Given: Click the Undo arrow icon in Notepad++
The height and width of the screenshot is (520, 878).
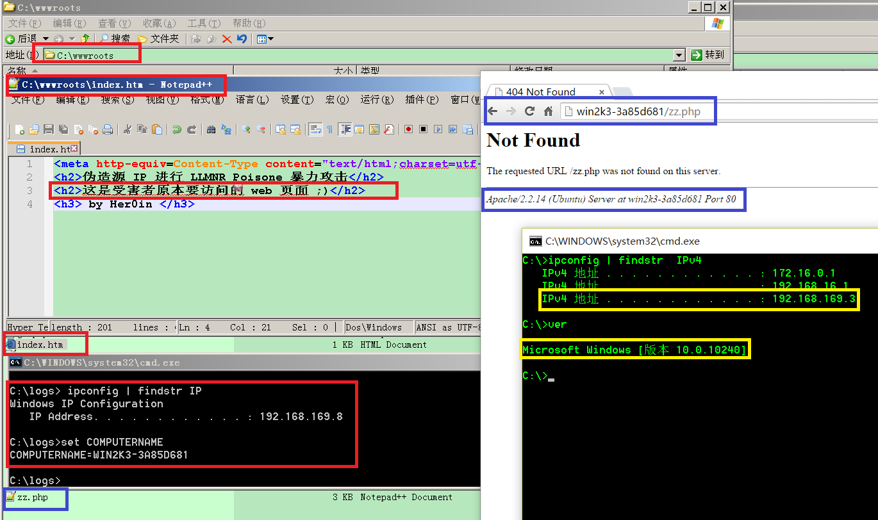Looking at the screenshot, I should click(x=177, y=129).
